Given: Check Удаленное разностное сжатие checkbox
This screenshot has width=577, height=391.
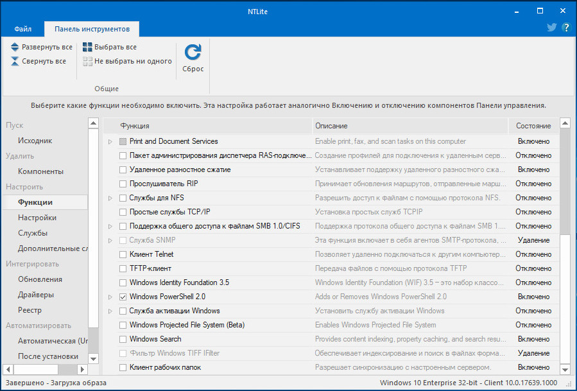Looking at the screenshot, I should coord(123,169).
